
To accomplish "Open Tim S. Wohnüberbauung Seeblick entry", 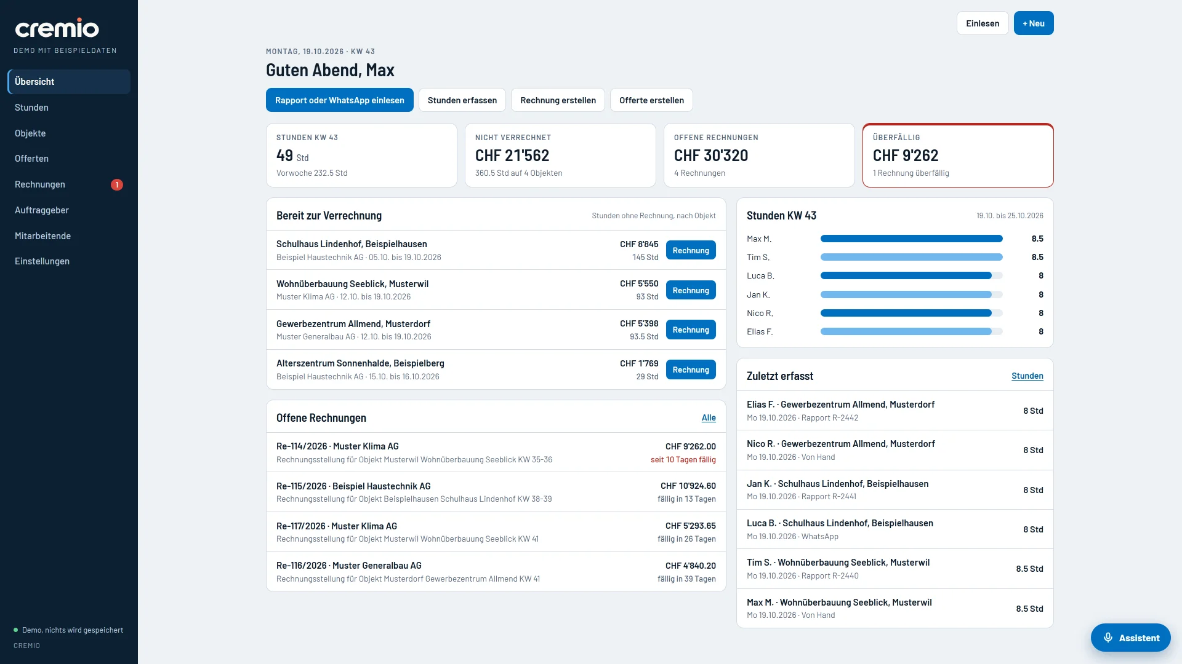I will click(895, 569).
